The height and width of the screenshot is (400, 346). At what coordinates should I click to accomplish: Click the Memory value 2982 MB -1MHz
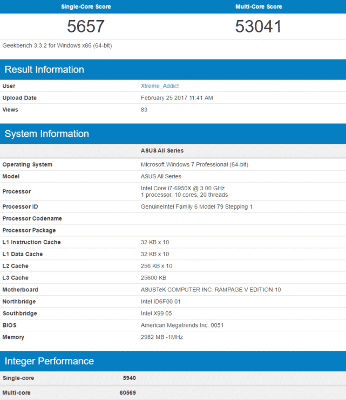pyautogui.click(x=162, y=337)
